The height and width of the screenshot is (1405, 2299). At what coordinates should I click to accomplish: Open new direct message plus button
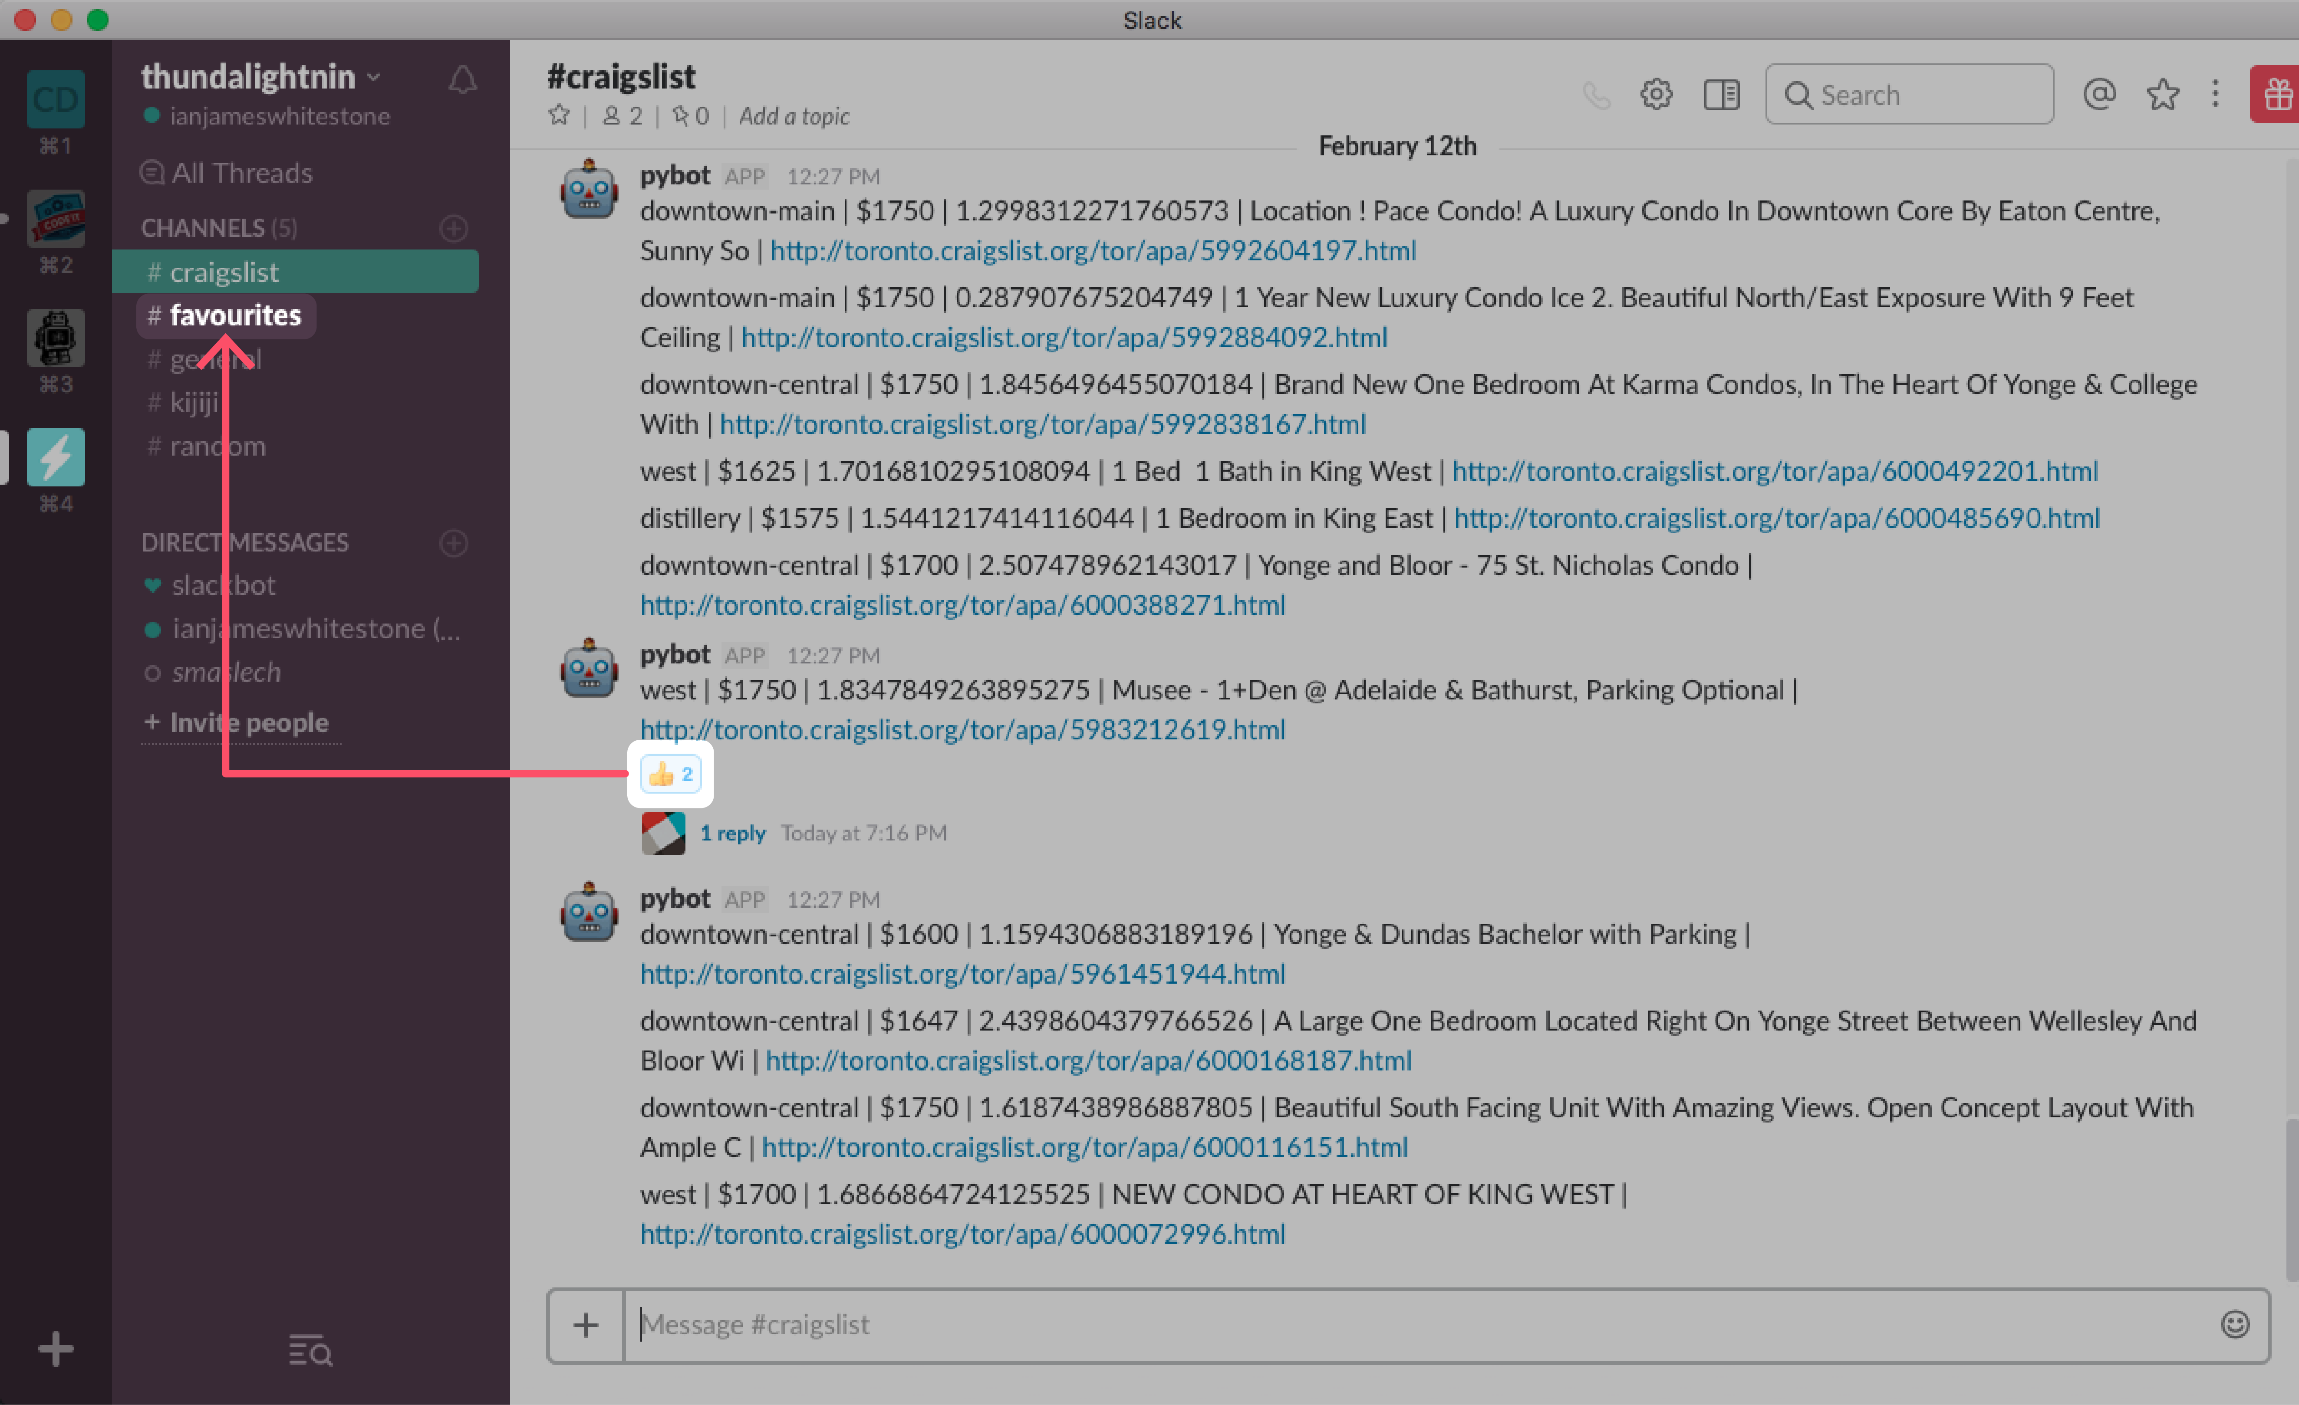click(454, 543)
